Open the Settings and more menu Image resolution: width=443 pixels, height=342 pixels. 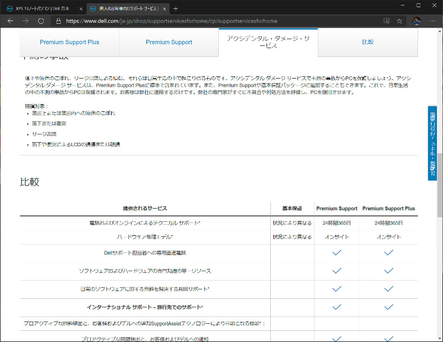tap(432, 21)
